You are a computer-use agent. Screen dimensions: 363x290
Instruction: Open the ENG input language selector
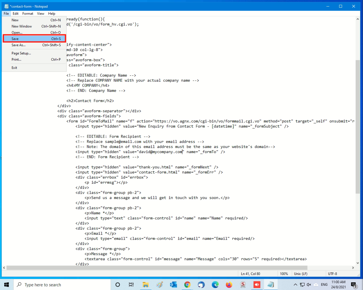click(x=324, y=285)
